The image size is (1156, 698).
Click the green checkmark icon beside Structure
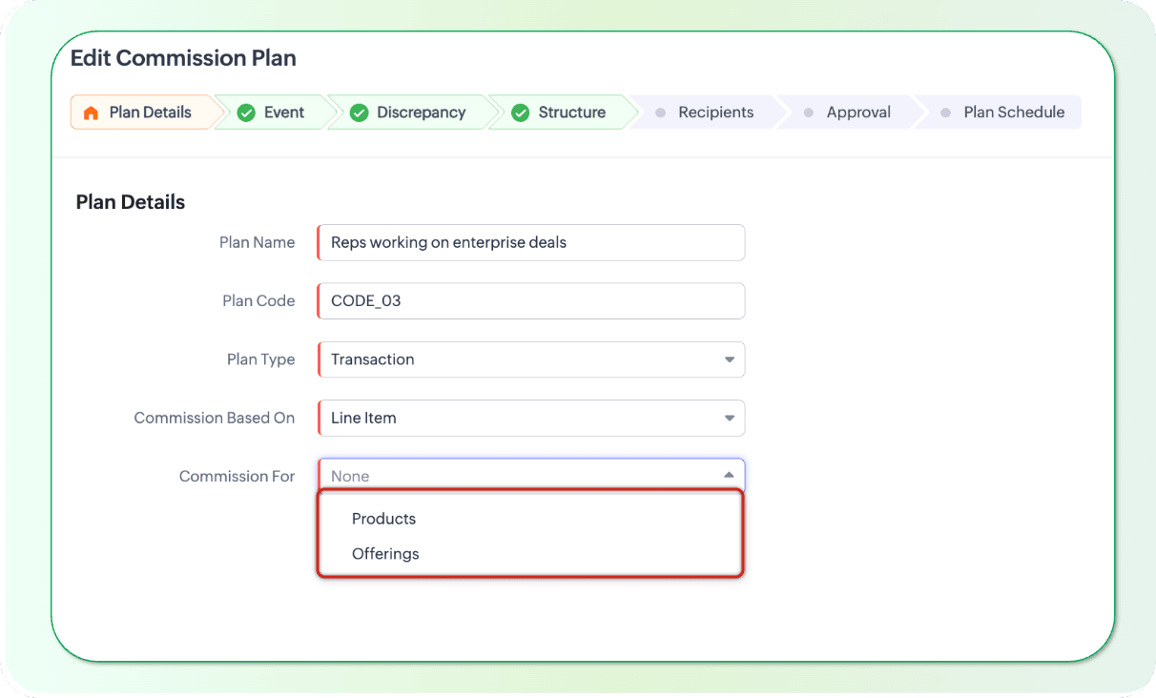click(520, 113)
